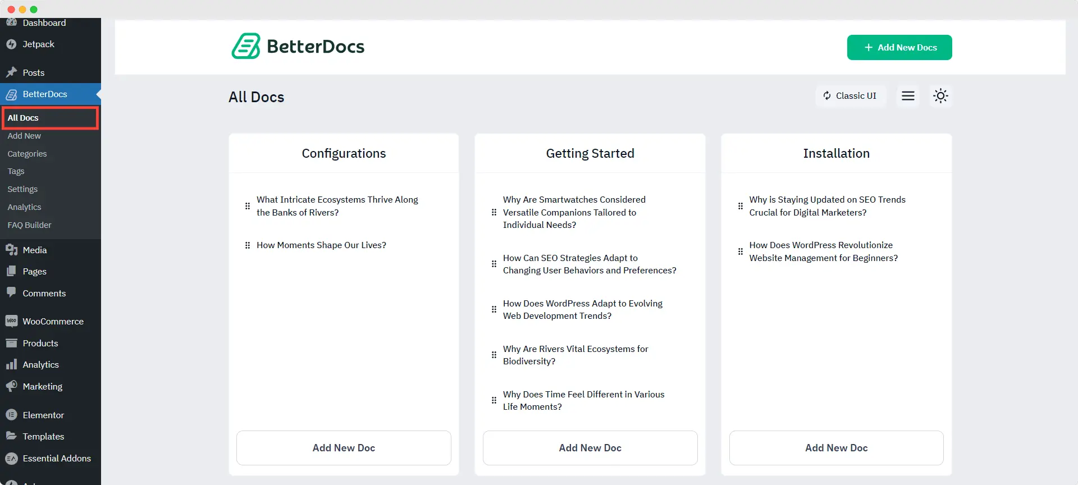Viewport: 1078px width, 485px height.
Task: Open Add New submenu item
Action: tap(24, 136)
